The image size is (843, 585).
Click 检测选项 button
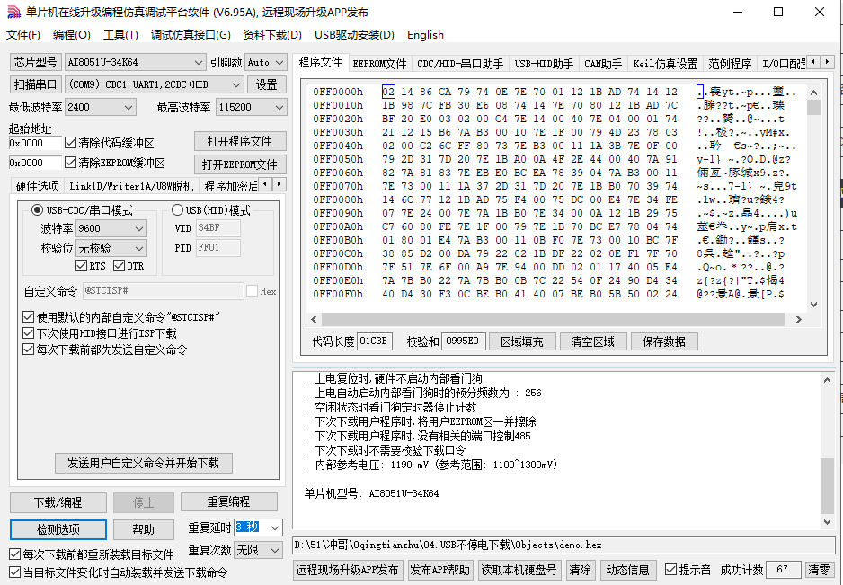(58, 529)
